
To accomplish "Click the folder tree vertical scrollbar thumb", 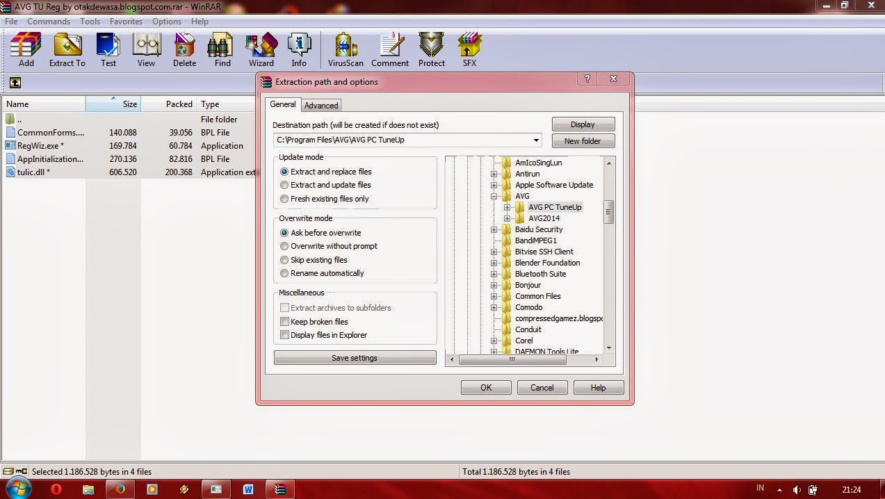I will (609, 213).
